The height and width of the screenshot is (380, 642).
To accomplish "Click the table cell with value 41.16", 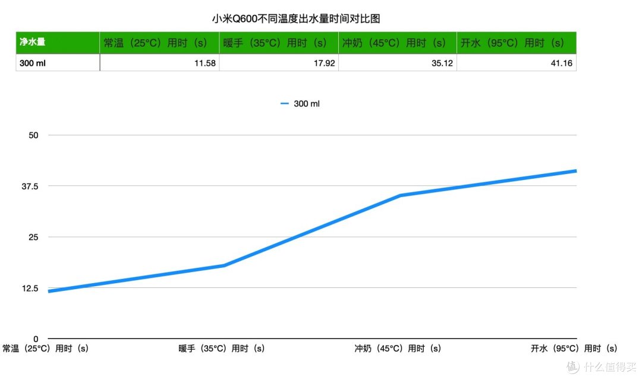I will (x=517, y=62).
